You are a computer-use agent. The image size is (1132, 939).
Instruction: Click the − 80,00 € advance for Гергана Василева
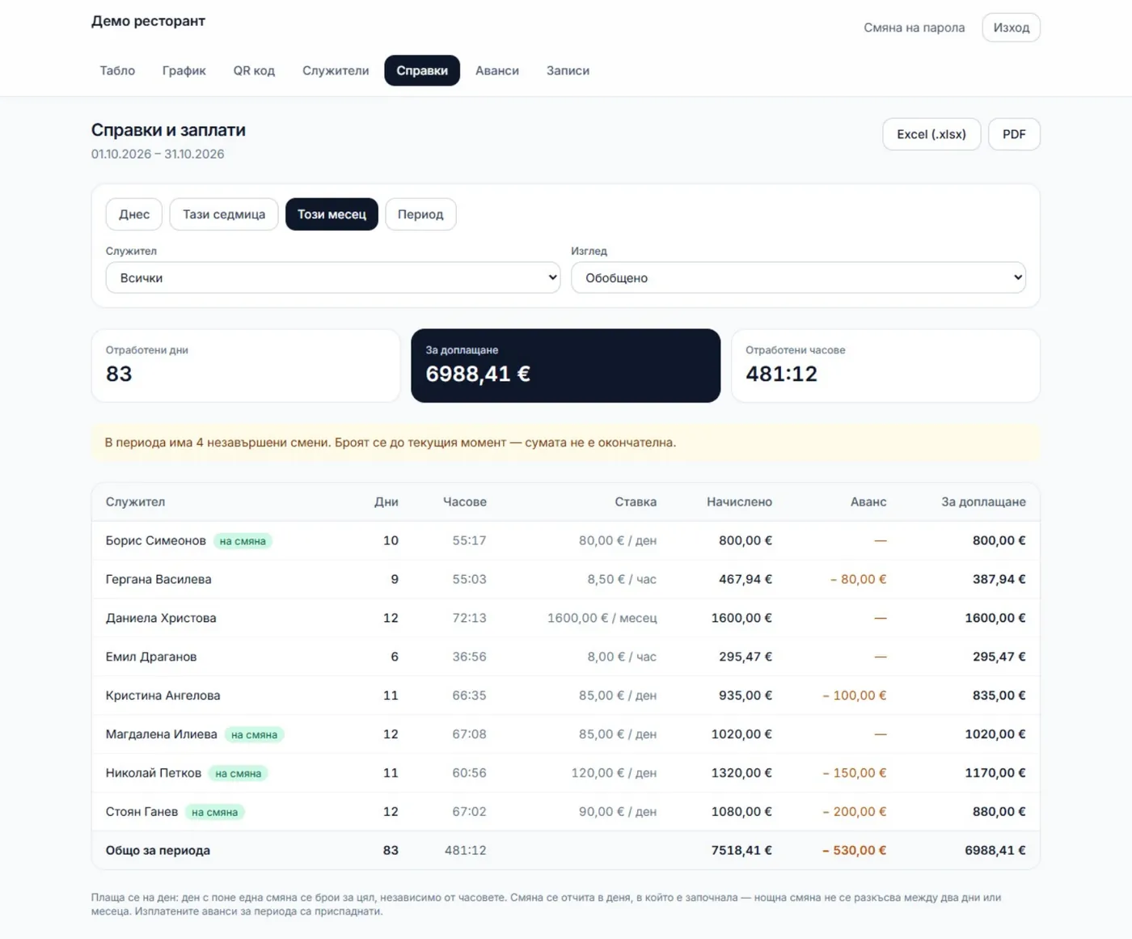pyautogui.click(x=858, y=579)
